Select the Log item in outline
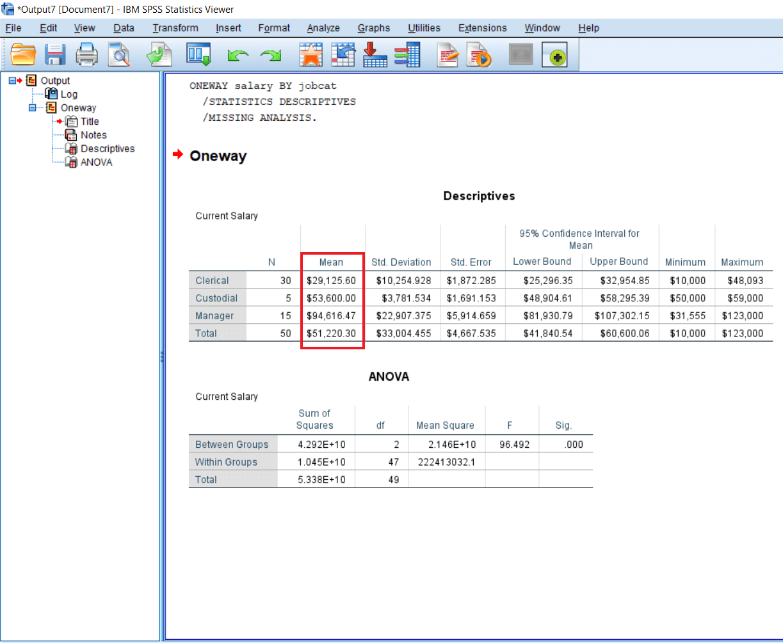The height and width of the screenshot is (643, 783). coord(69,94)
